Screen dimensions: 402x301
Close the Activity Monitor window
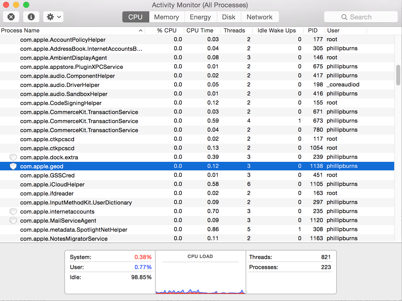pos(6,5)
